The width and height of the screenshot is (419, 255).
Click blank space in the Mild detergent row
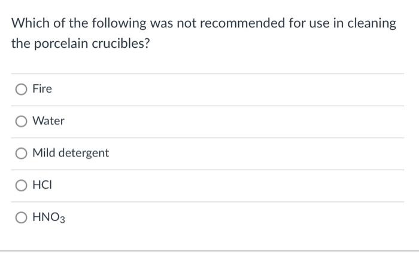pos(254,153)
